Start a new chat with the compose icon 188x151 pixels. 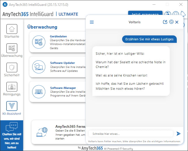click(165, 22)
